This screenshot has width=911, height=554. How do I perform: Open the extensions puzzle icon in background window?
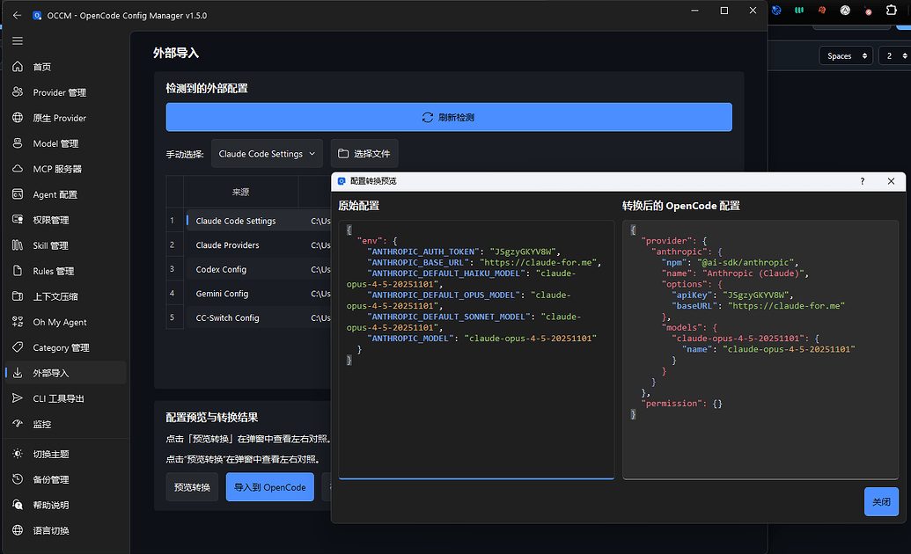892,10
